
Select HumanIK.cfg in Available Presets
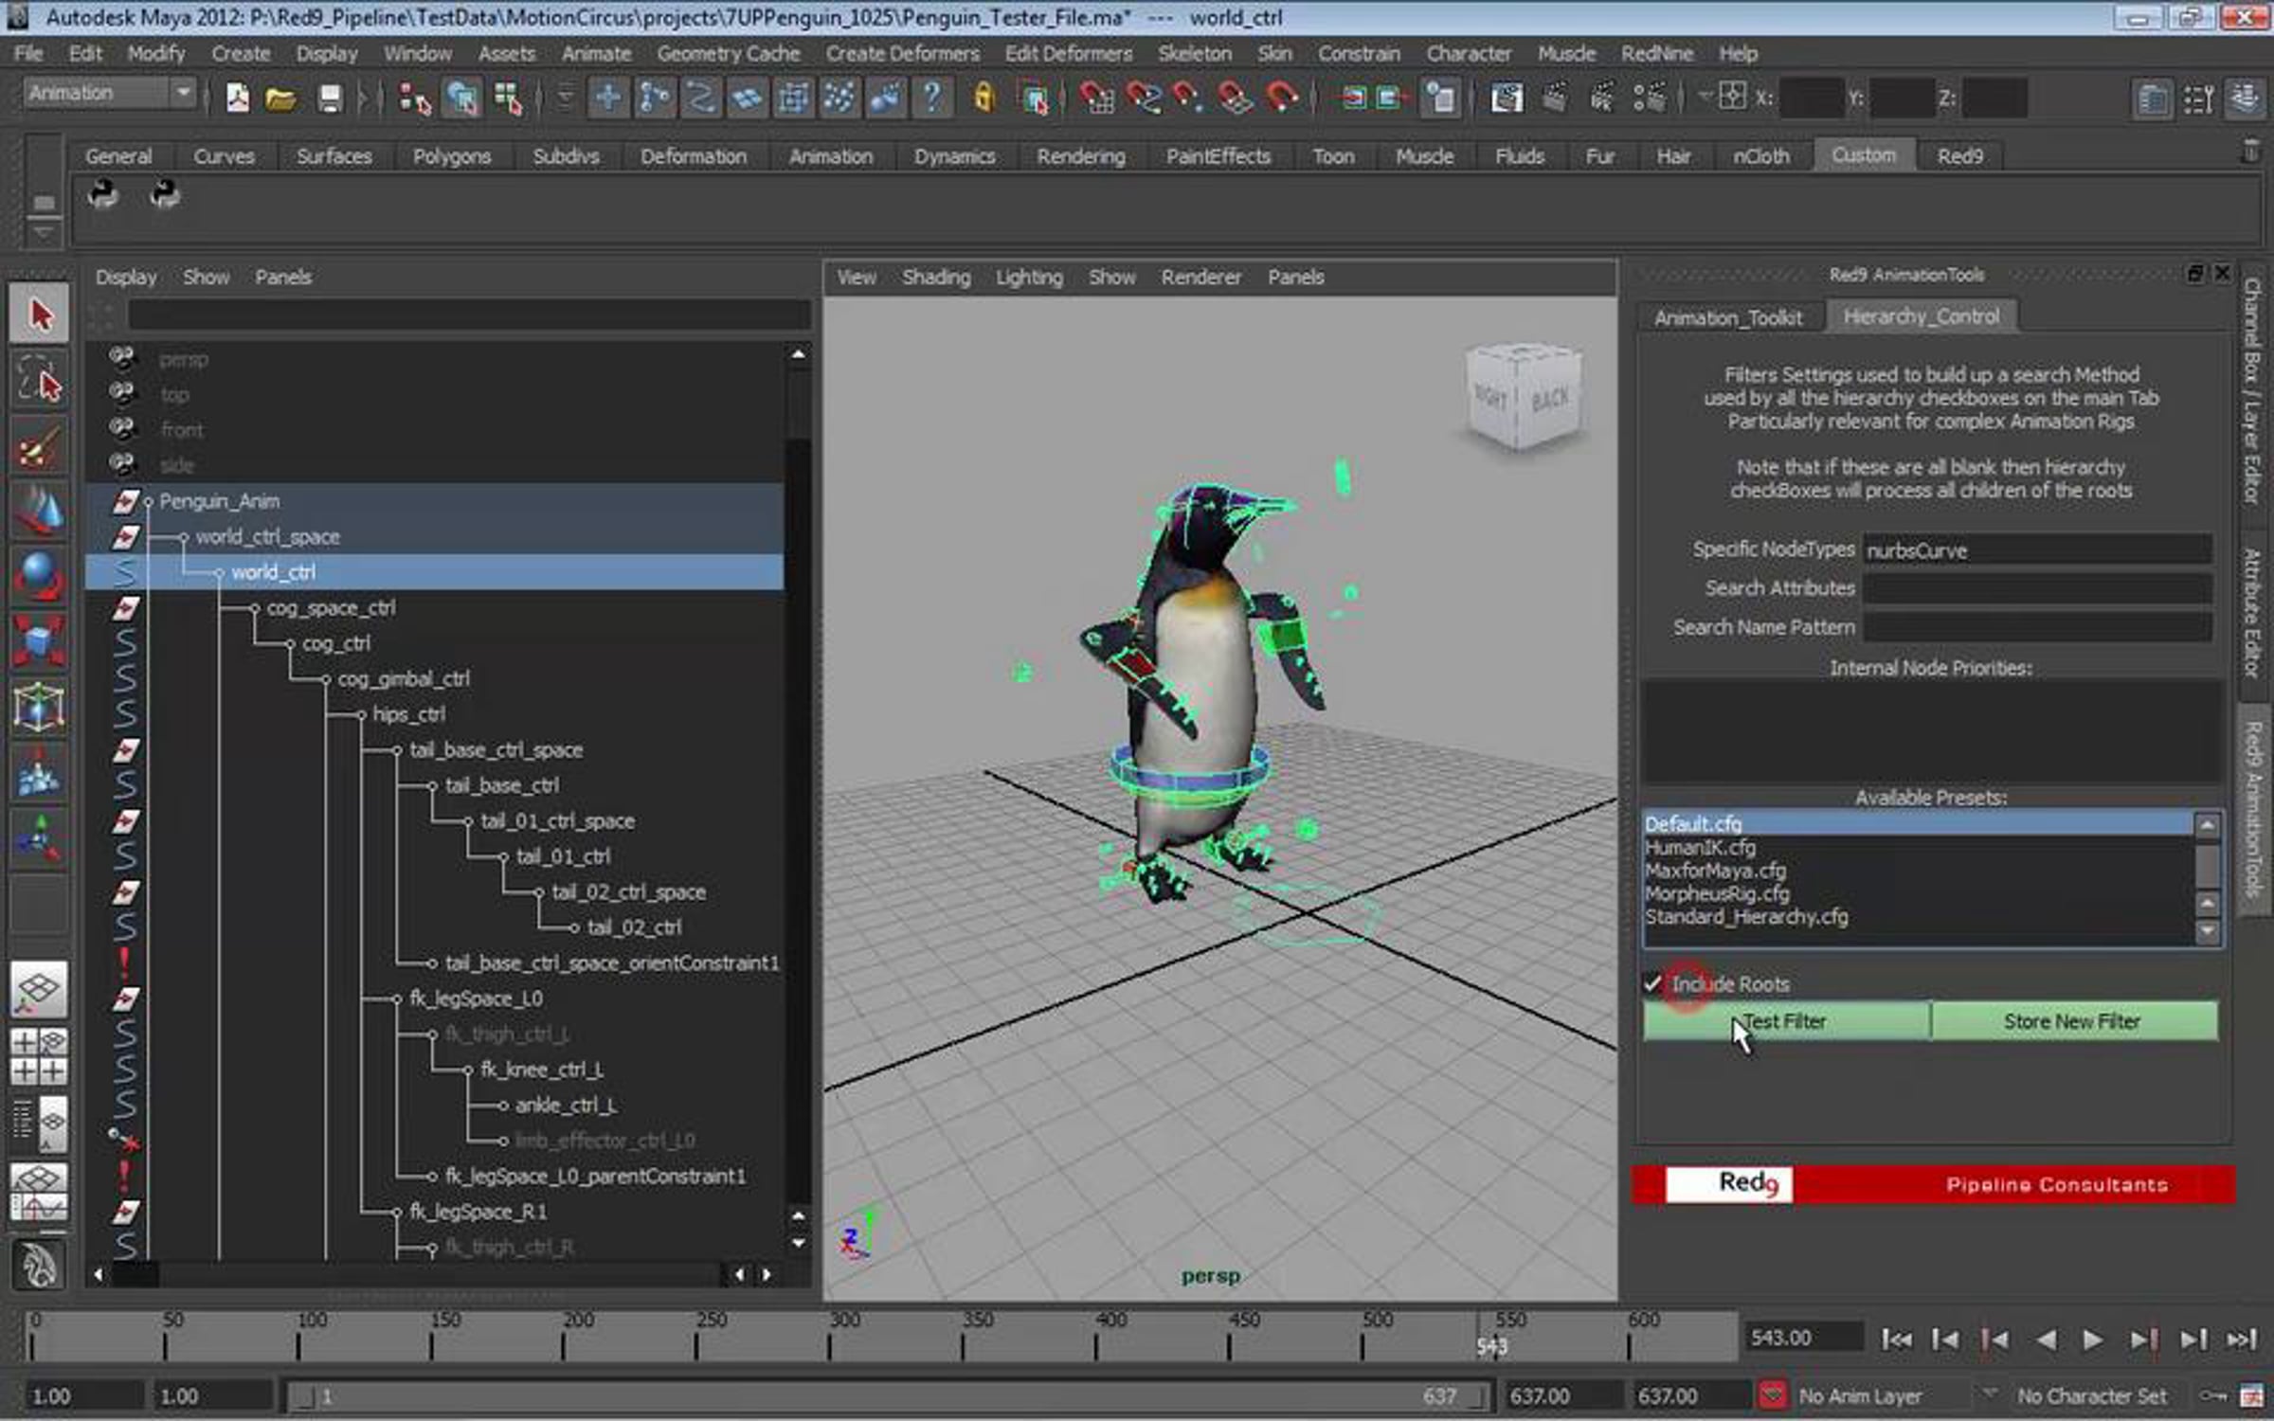tap(1701, 847)
